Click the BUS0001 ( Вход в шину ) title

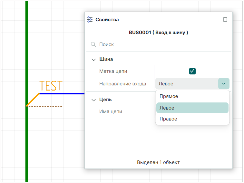[158, 33]
